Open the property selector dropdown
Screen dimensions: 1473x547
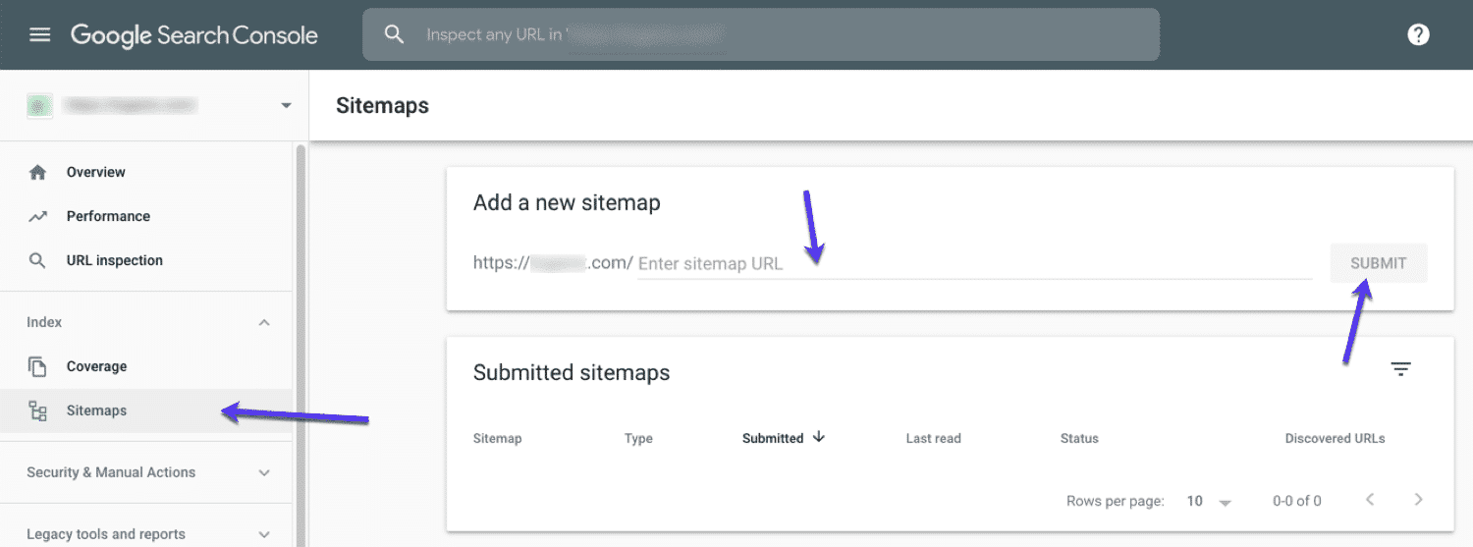click(286, 105)
